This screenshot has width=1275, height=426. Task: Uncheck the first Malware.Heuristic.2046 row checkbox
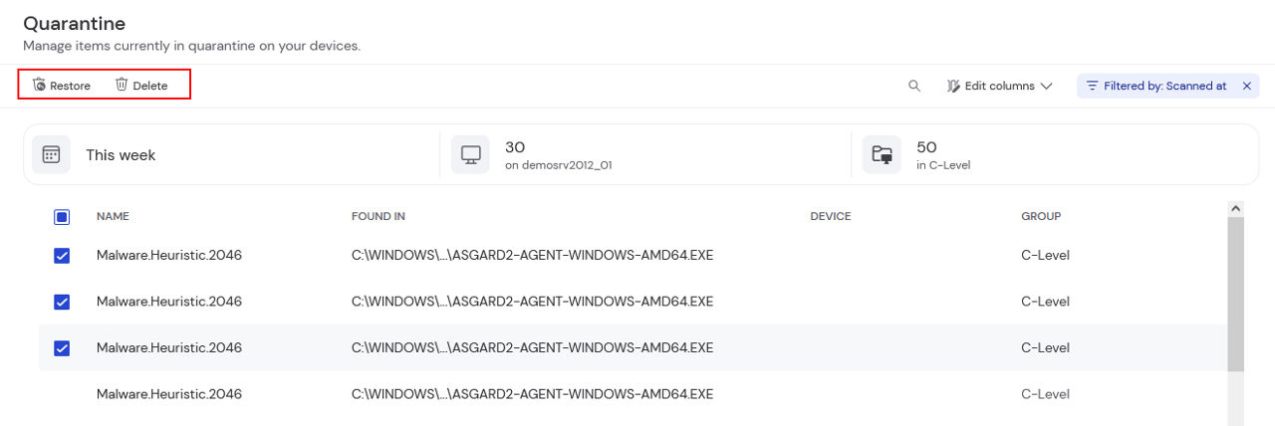(x=62, y=256)
